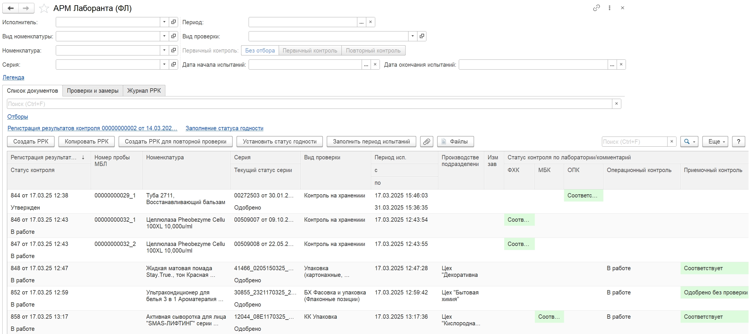Open the Легенда link
749x334 pixels.
point(13,77)
